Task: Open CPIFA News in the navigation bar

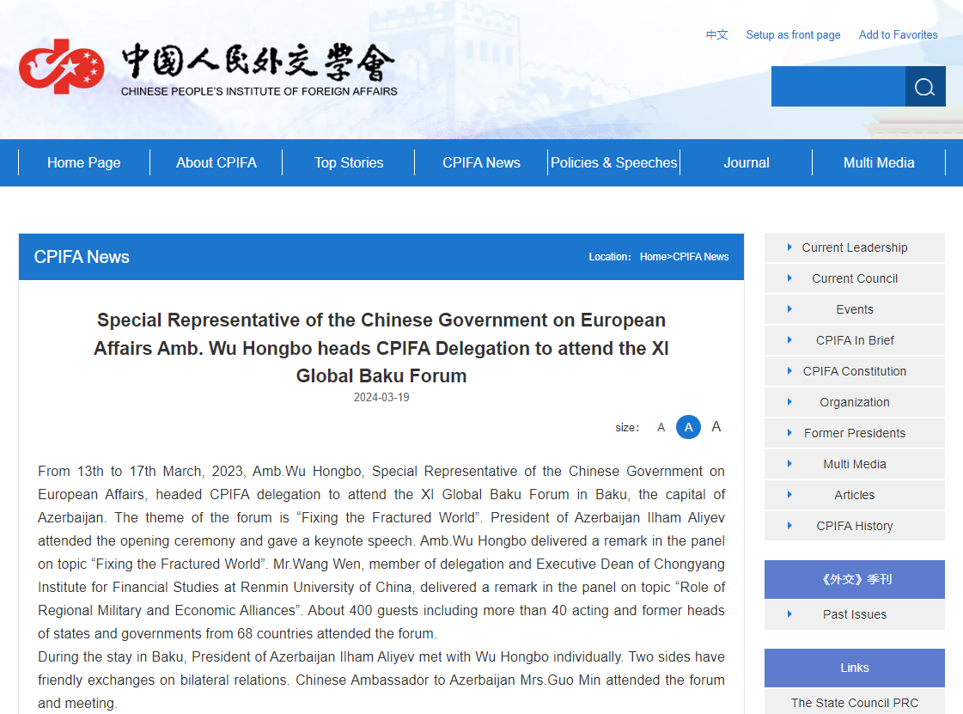Action: pyautogui.click(x=481, y=163)
